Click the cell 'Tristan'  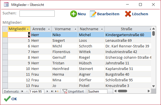tap(65, 63)
